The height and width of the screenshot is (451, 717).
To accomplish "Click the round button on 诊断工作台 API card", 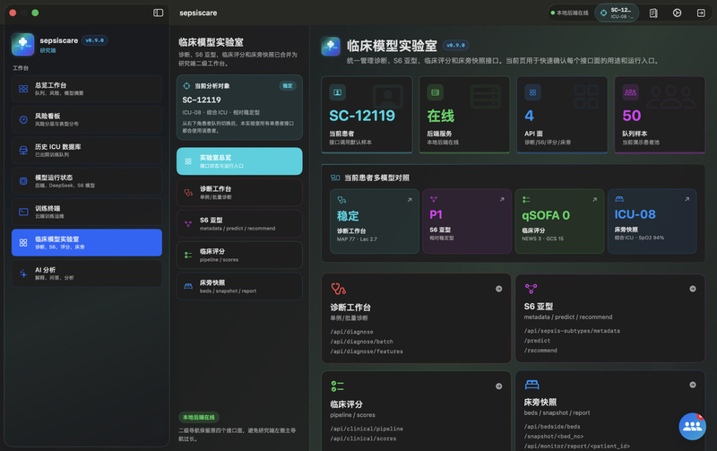I will pyautogui.click(x=499, y=289).
